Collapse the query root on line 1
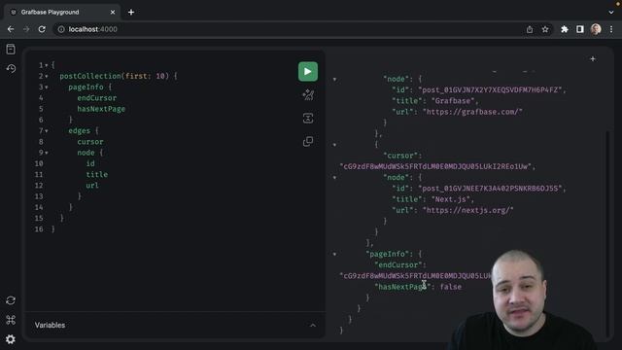This screenshot has width=622, height=350. coord(47,65)
